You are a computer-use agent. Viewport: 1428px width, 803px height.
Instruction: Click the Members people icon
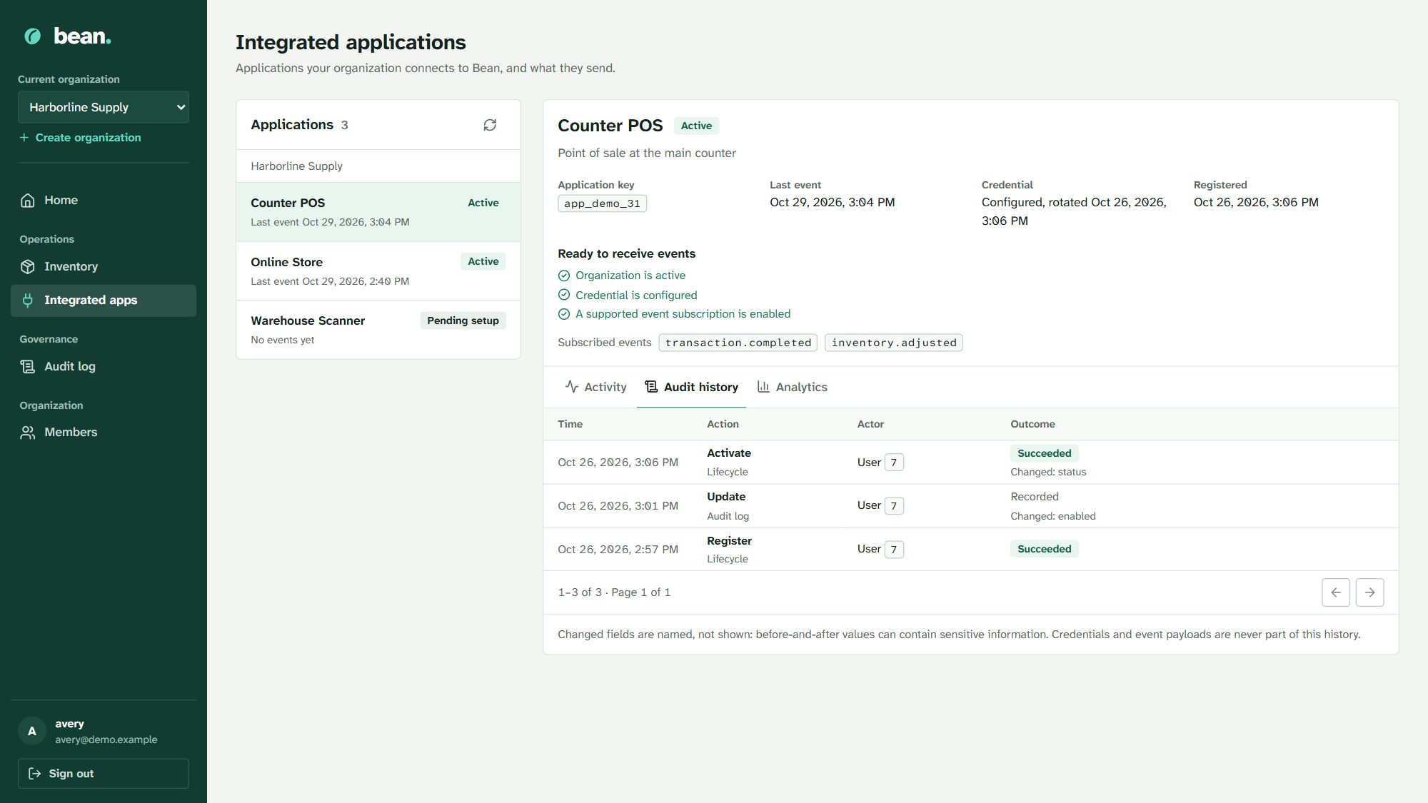pyautogui.click(x=27, y=433)
